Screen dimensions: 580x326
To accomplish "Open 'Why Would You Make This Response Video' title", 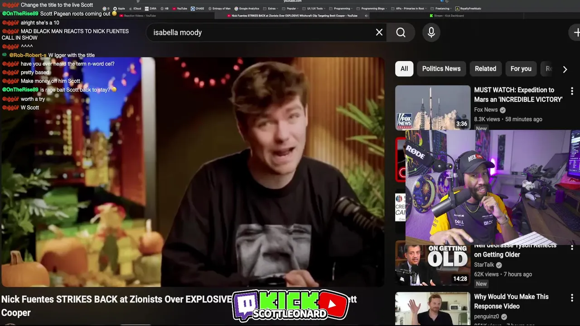I will pyautogui.click(x=511, y=302).
